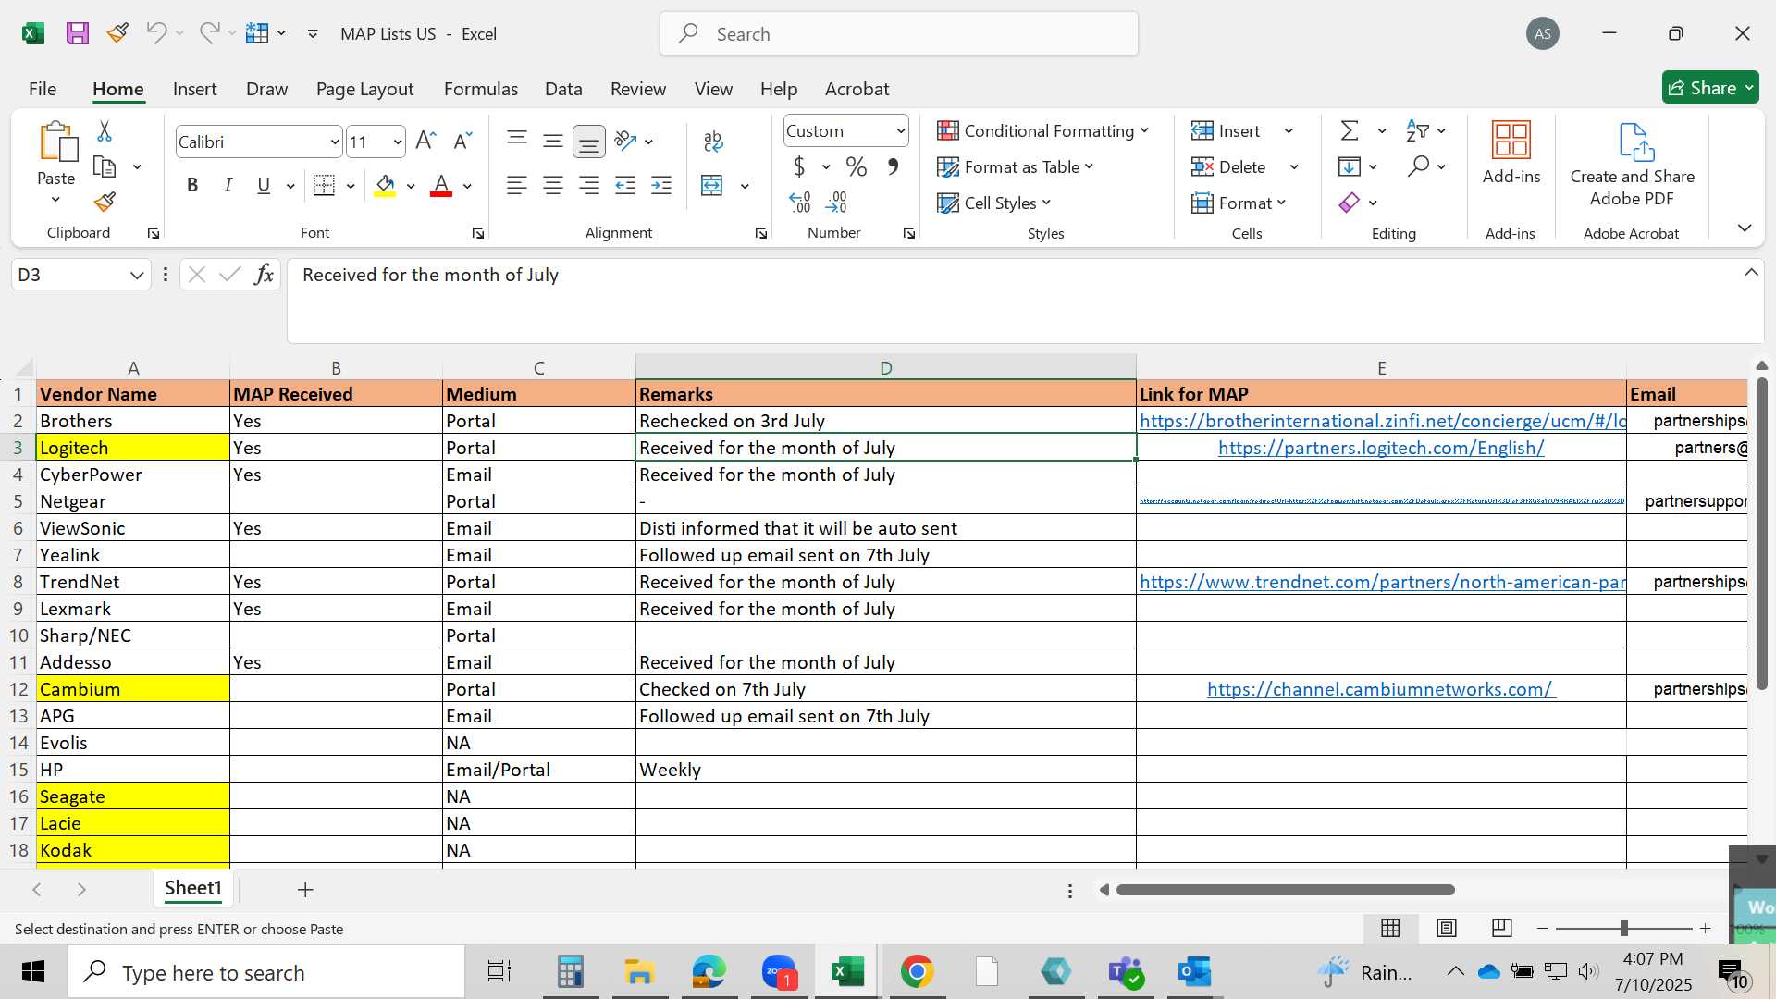Screen dimensions: 1776x999
Task: Toggle Middle Align for cell
Action: pos(553,141)
